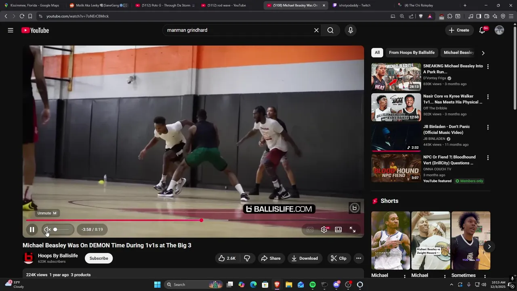
Task: Open the extensions puzzle icon
Action: click(450, 16)
